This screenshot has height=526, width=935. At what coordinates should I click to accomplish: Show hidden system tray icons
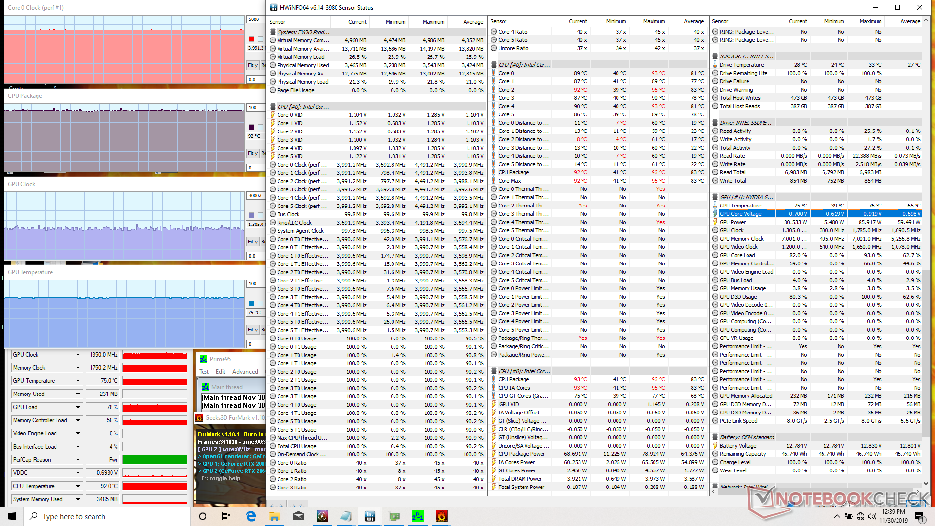coord(837,516)
